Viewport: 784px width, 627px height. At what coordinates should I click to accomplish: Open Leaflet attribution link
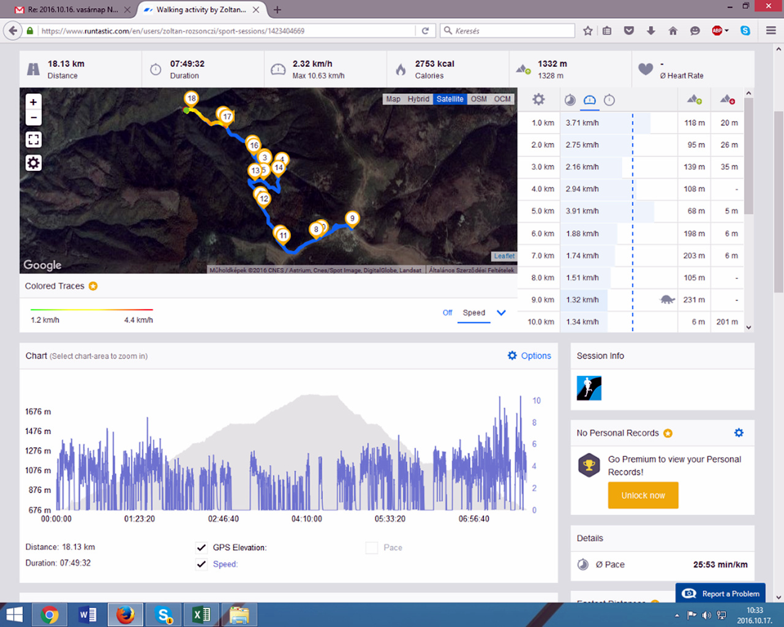click(x=504, y=257)
